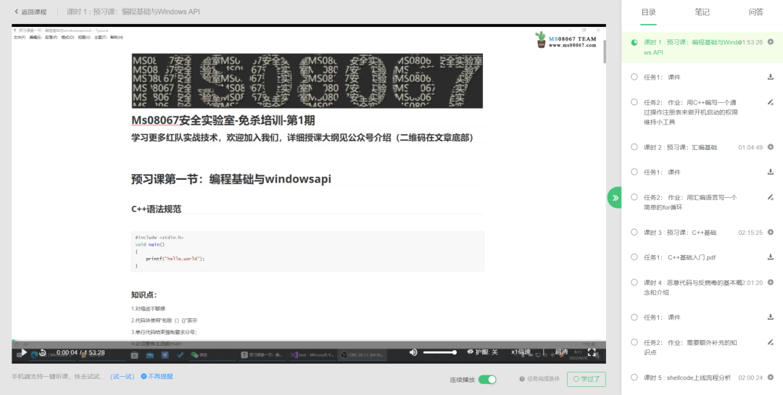Open edit icon for 汇编 for循环 homework
Viewport: 783px width, 395px height.
(x=771, y=197)
